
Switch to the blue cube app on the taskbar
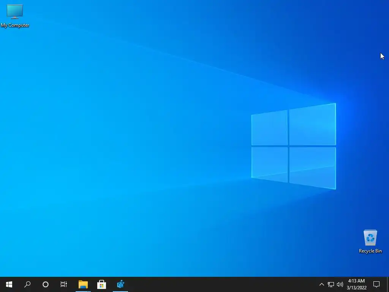pos(120,284)
